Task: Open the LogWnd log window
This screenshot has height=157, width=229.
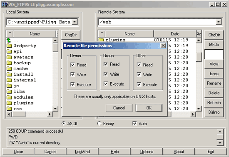Action: coord(82,152)
